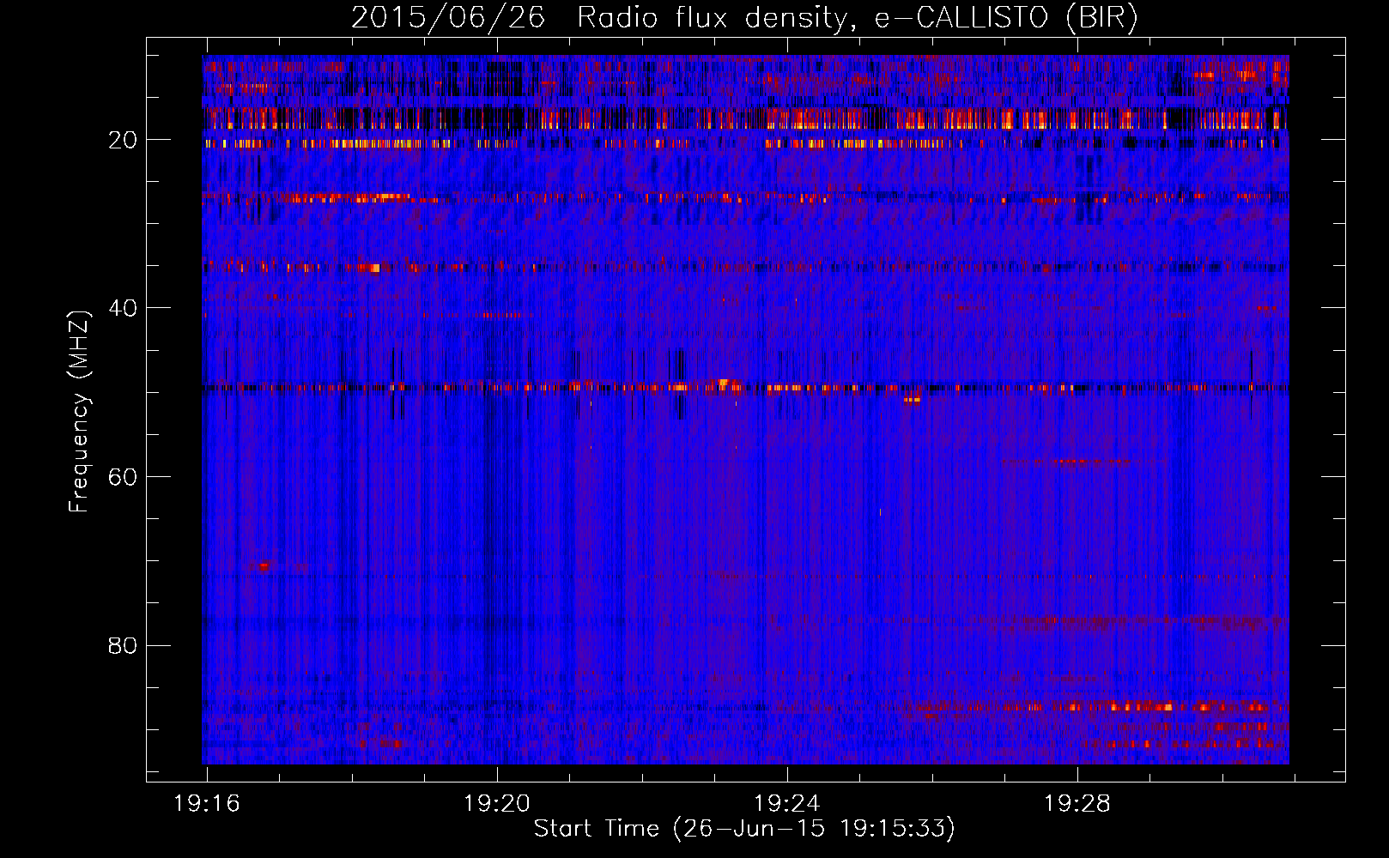Click the "60" frequency tick label

coord(123,477)
